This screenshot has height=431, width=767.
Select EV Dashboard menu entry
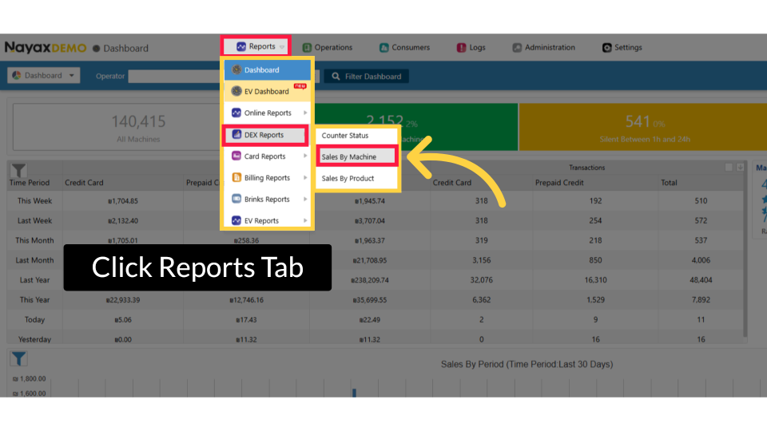268,91
